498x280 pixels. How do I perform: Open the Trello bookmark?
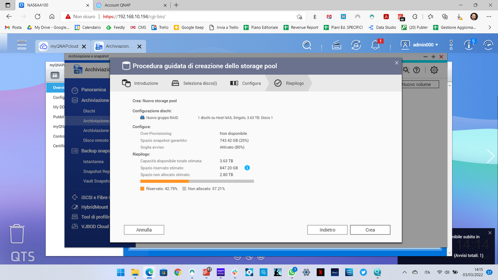coord(160,27)
